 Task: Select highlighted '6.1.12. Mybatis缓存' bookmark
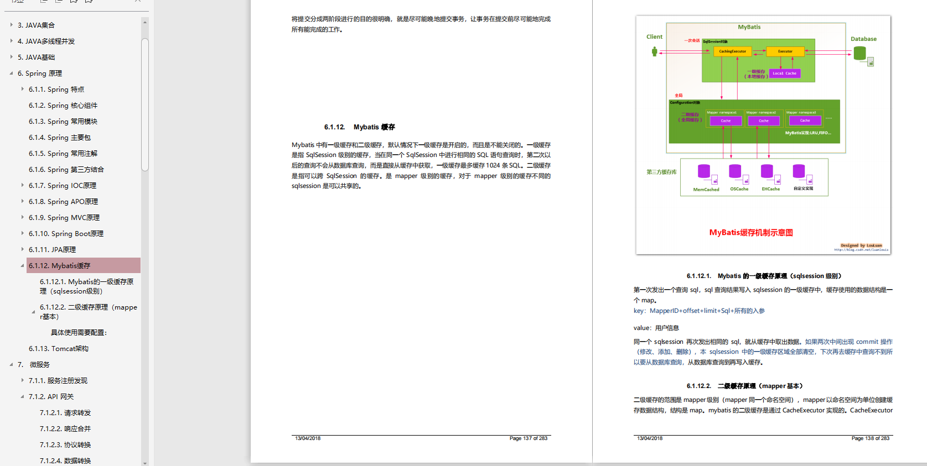pyautogui.click(x=83, y=265)
